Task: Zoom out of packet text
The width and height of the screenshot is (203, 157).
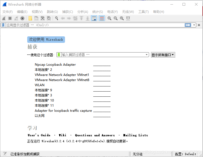Action: tap(116, 18)
